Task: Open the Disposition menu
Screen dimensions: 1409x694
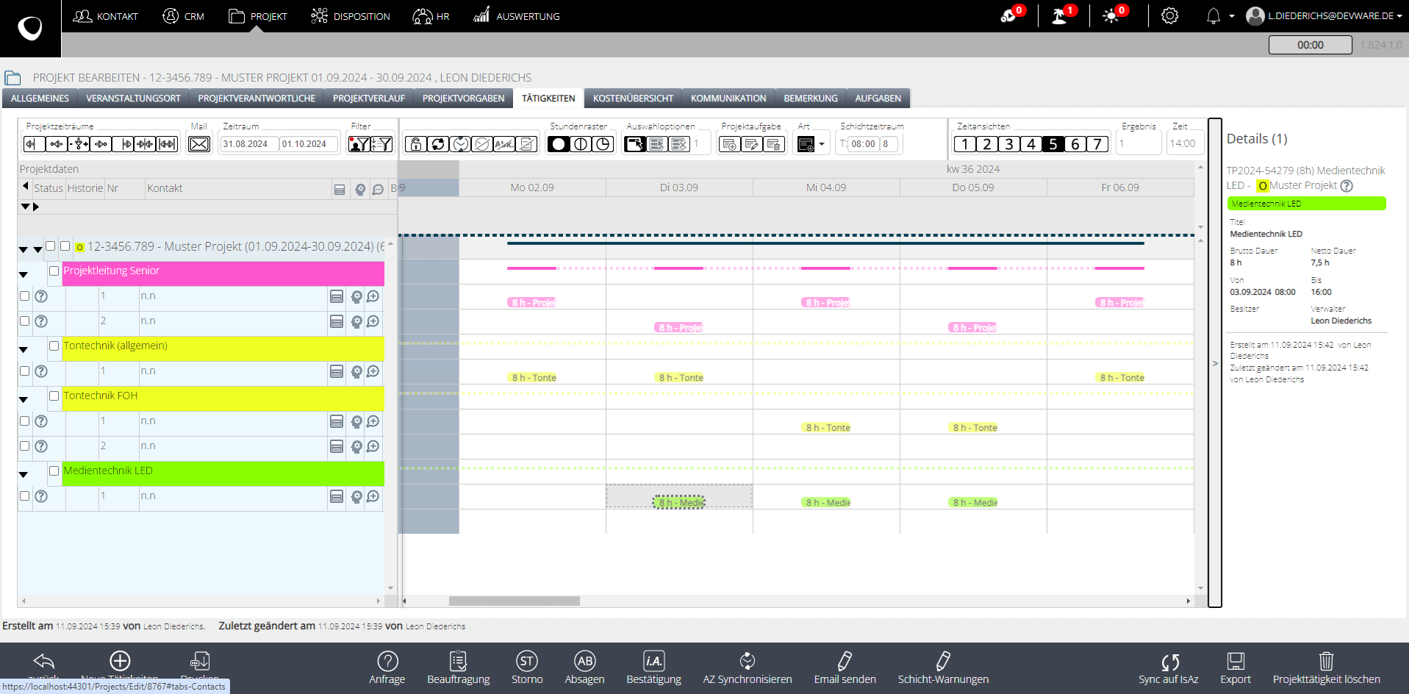Action: point(351,16)
